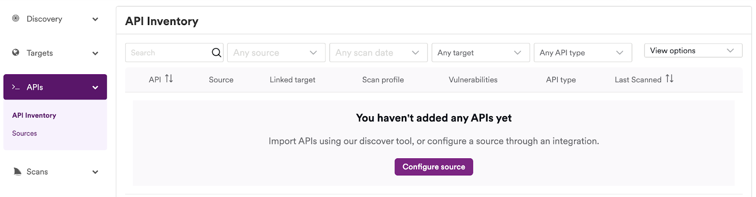Open the View options dropdown
The image size is (756, 197).
pyautogui.click(x=693, y=51)
